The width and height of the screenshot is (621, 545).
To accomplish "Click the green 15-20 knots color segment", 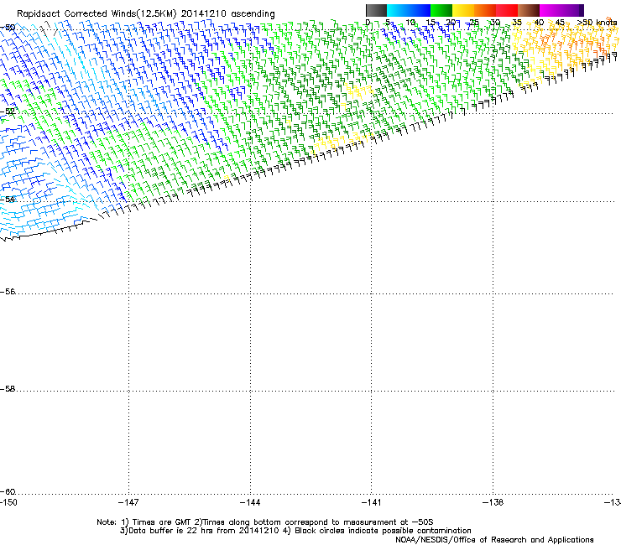I will tap(441, 10).
